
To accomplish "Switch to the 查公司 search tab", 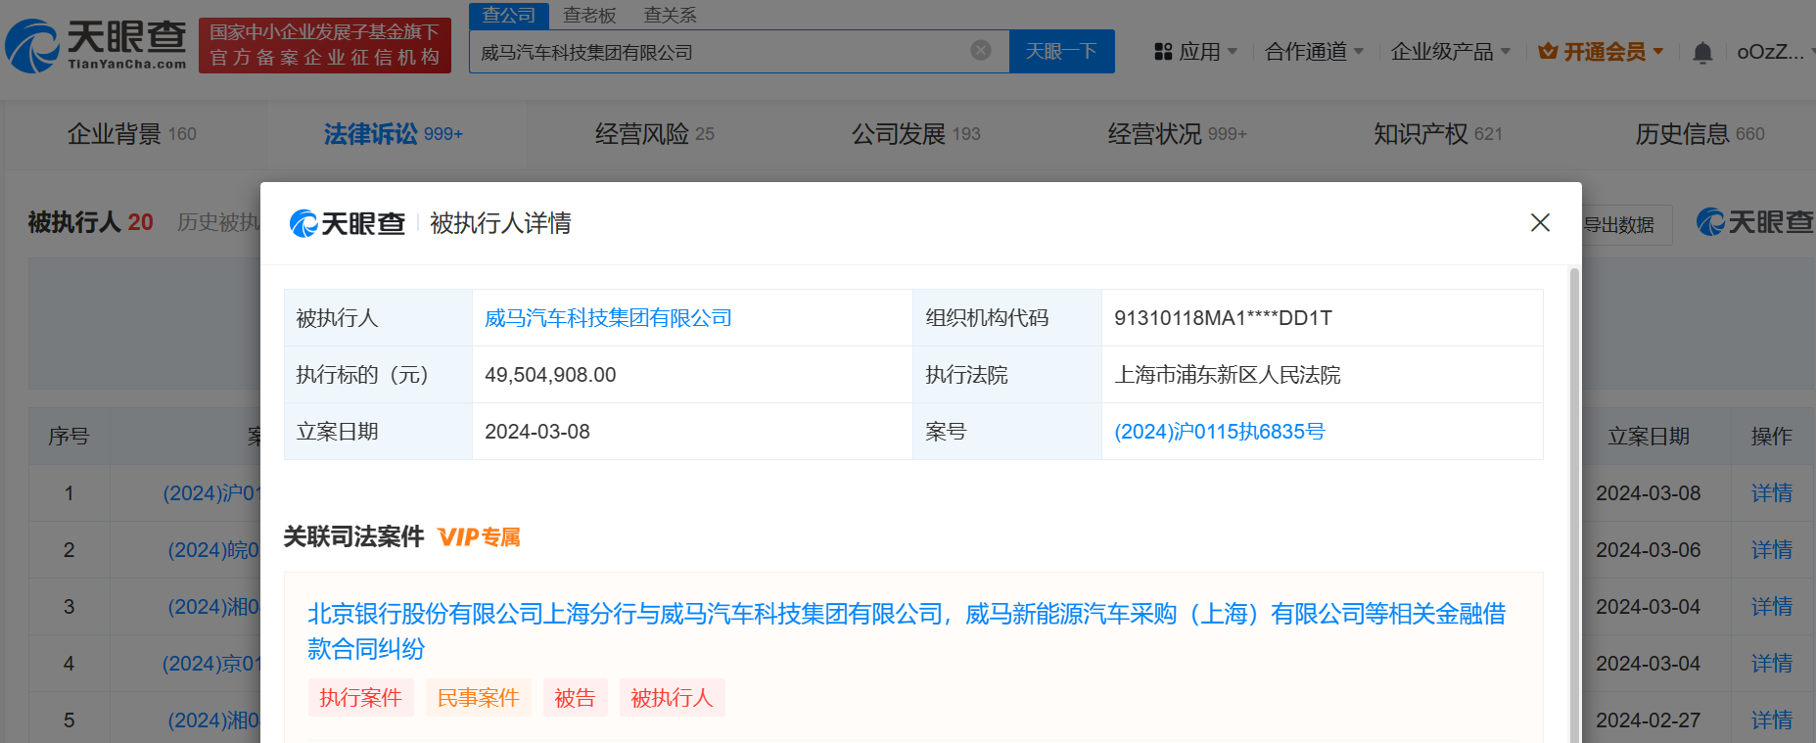I will [509, 16].
